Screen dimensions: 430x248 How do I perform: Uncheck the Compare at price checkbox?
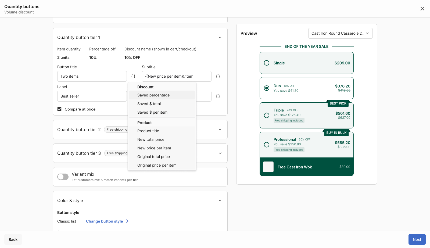[59, 109]
